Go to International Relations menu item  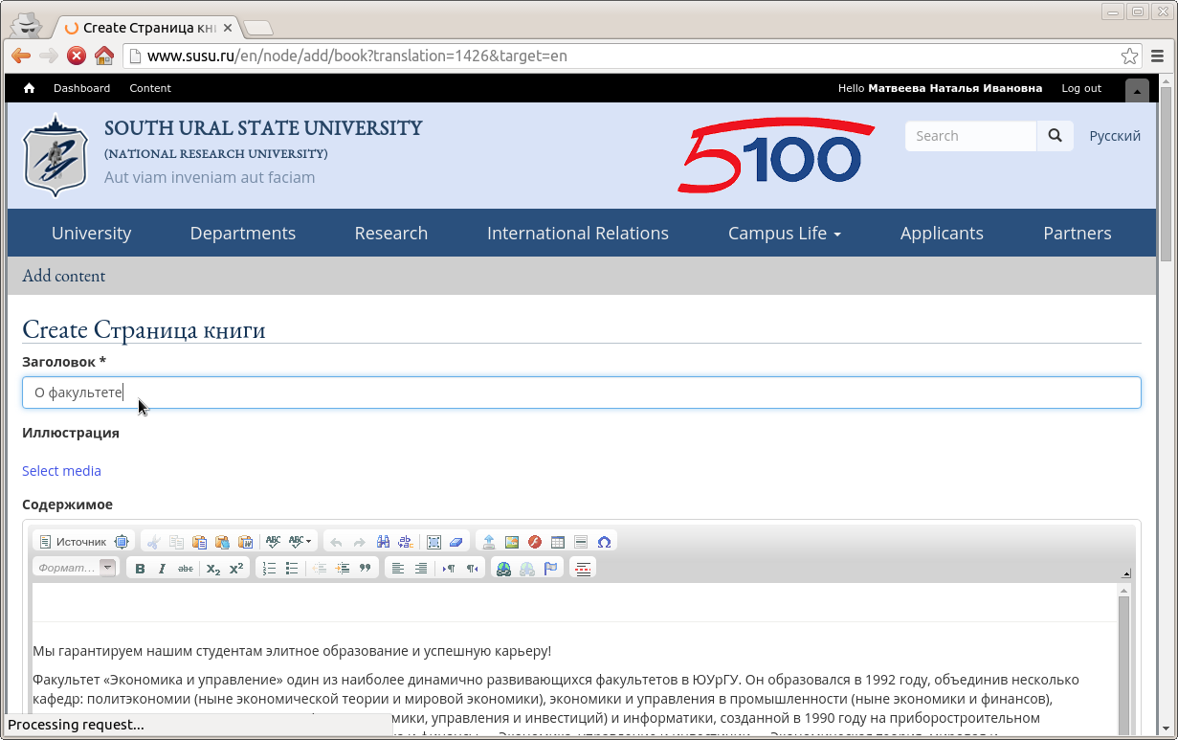point(577,234)
